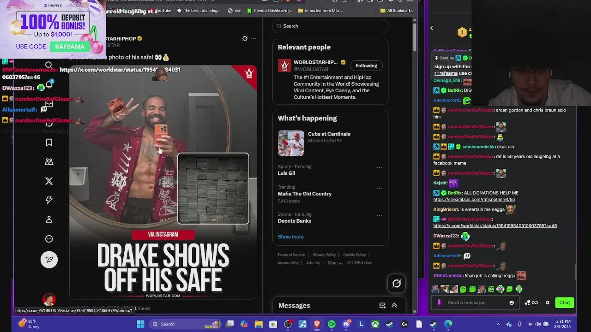This screenshot has height=332, width=591.
Task: Open Xbox app from taskbar
Action: [375, 324]
